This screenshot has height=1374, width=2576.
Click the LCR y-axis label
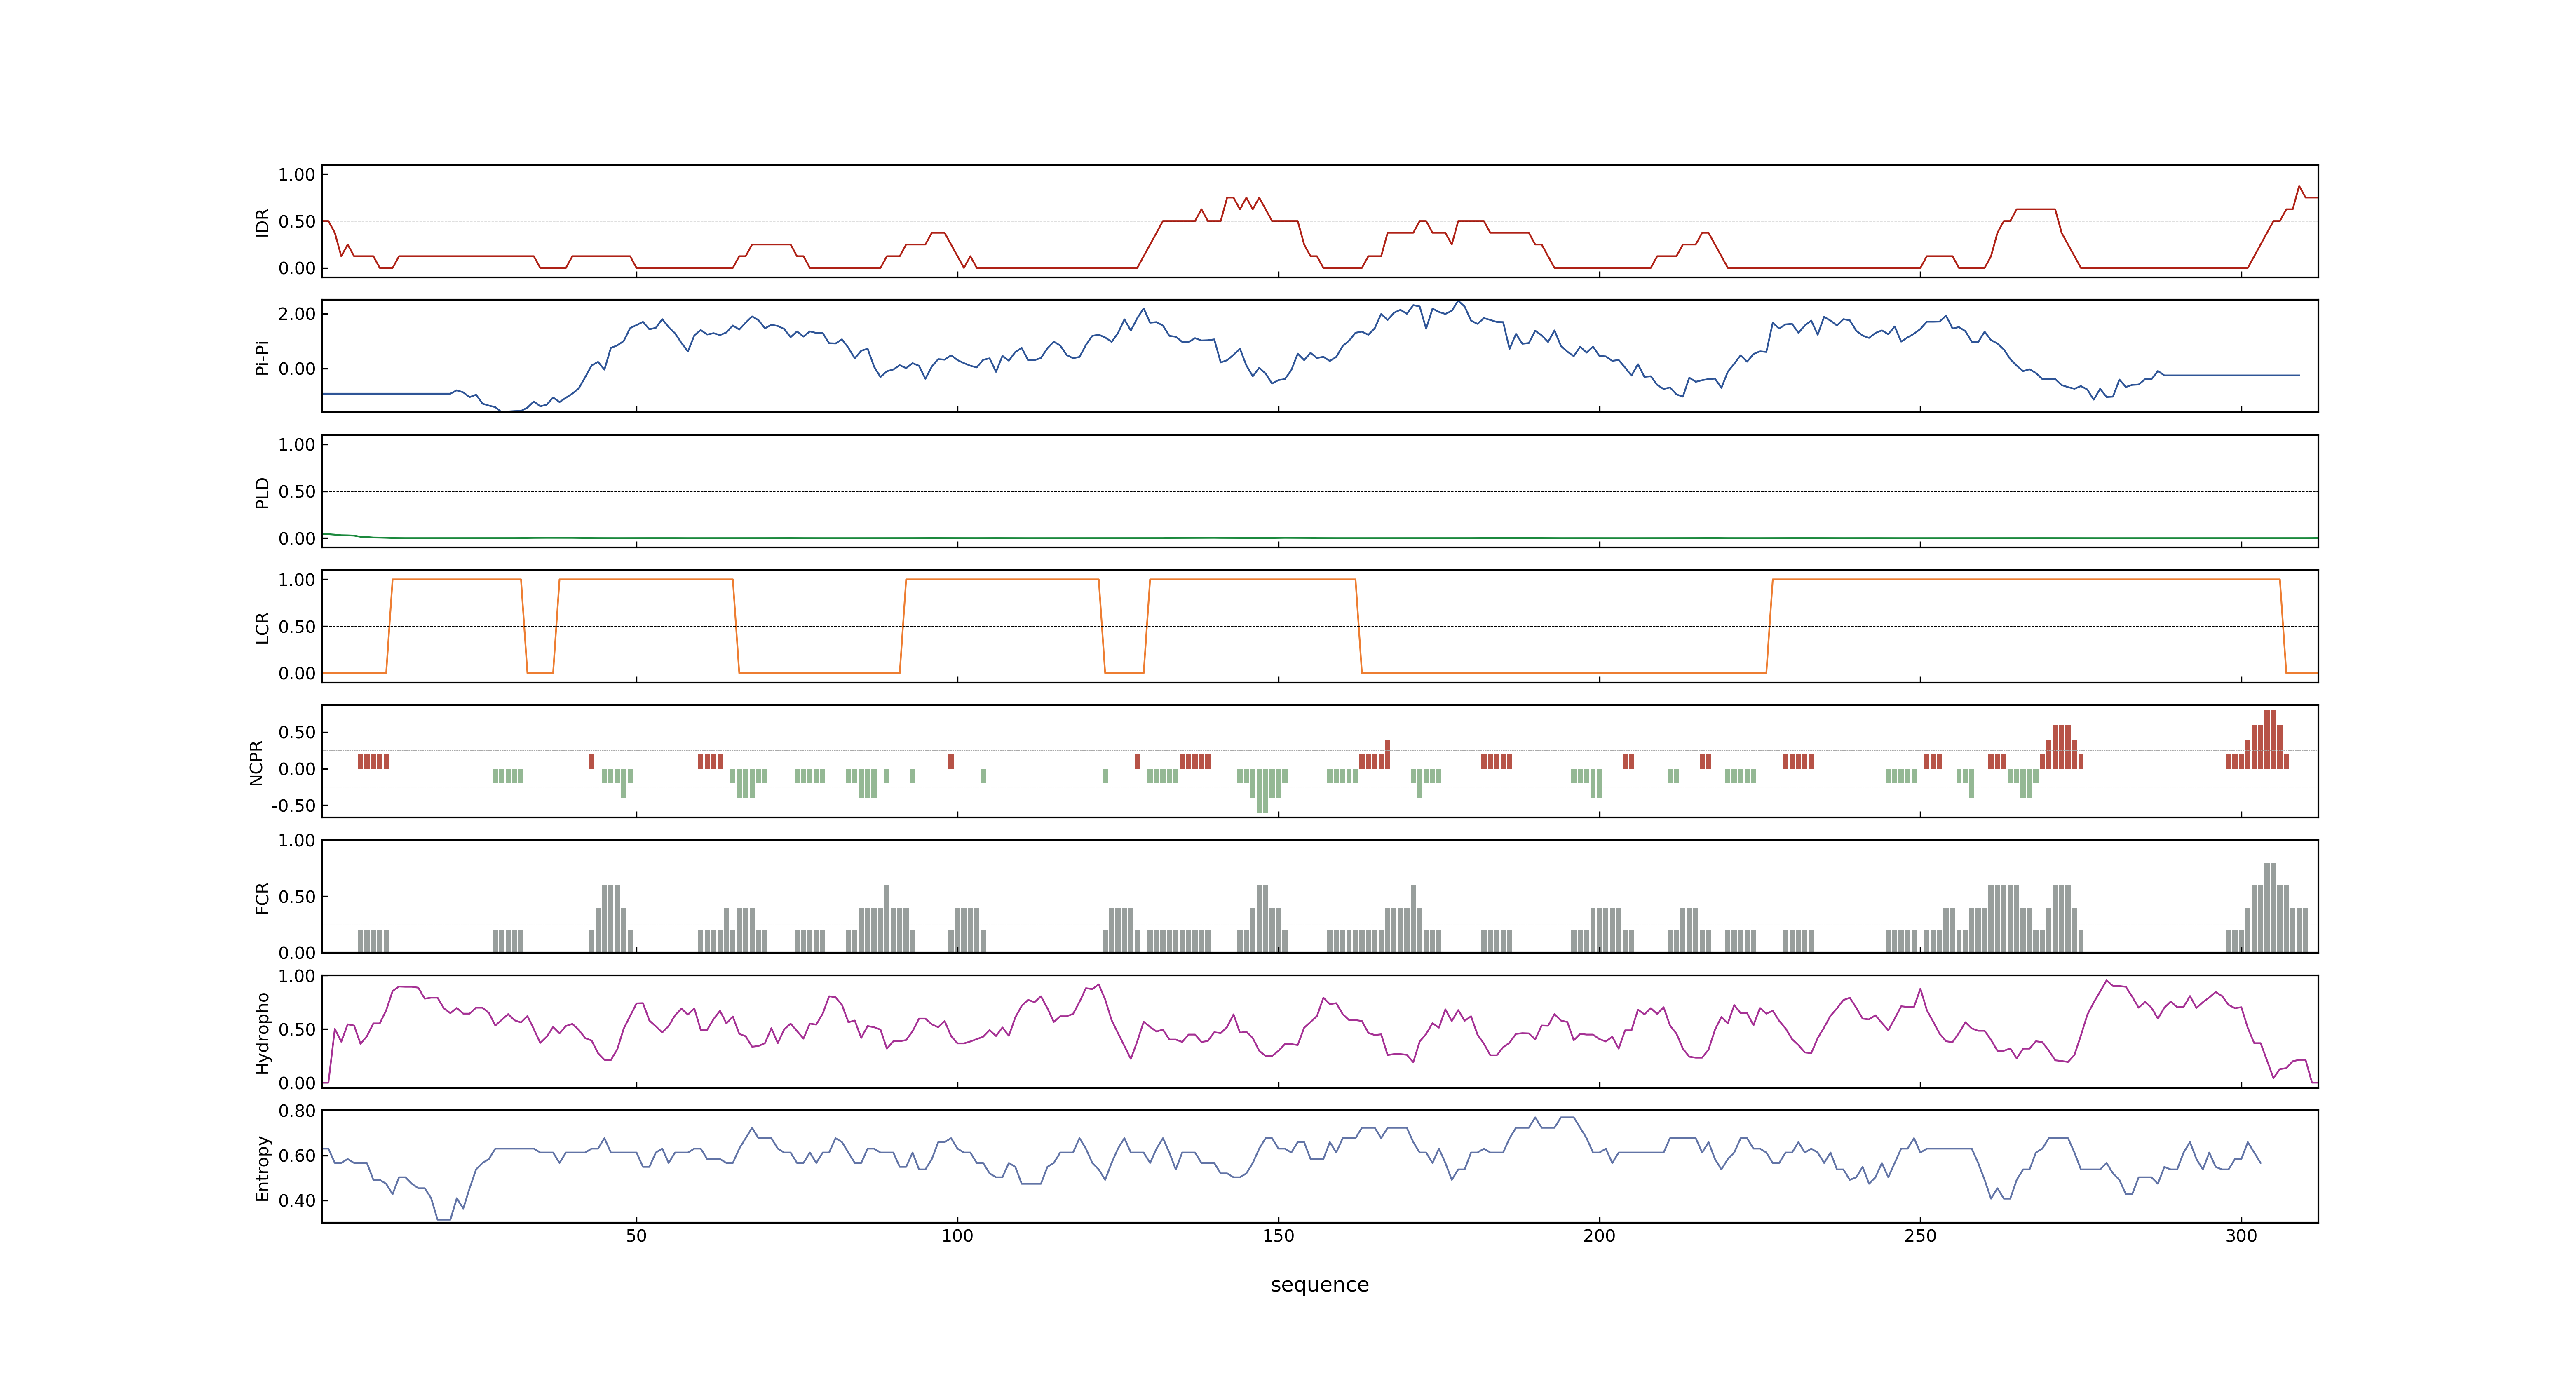click(263, 627)
